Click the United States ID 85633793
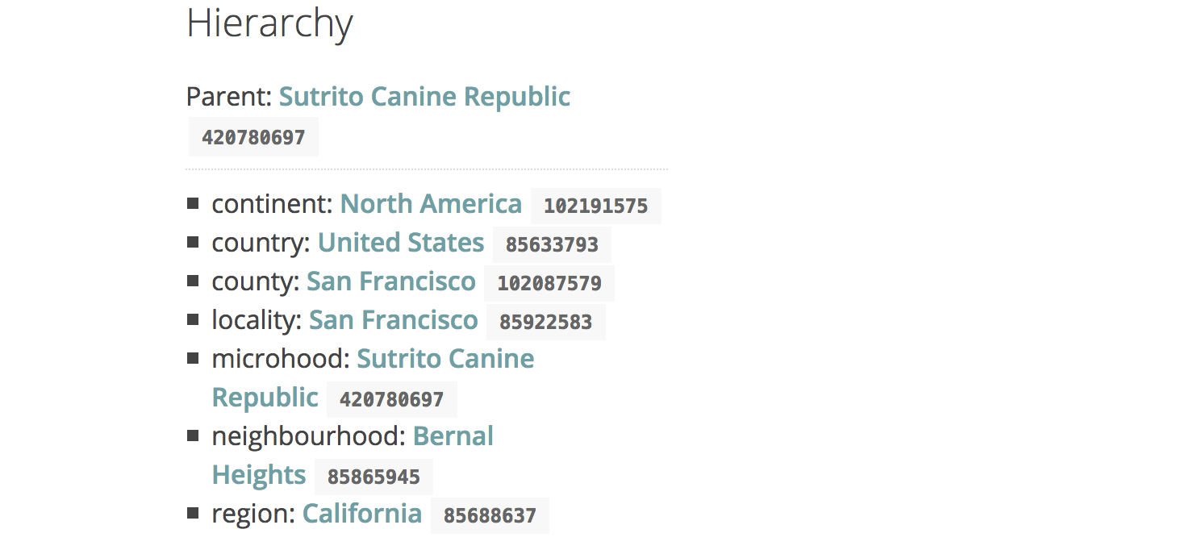This screenshot has width=1181, height=550. click(x=552, y=244)
